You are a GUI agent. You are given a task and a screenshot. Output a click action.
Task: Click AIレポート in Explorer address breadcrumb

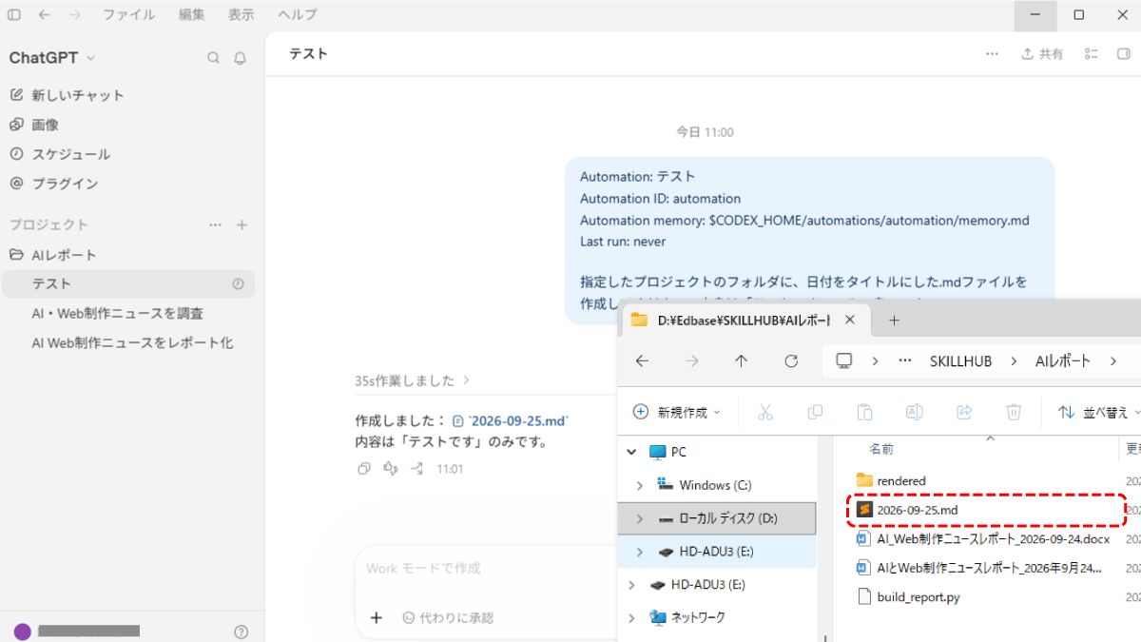click(x=1063, y=361)
